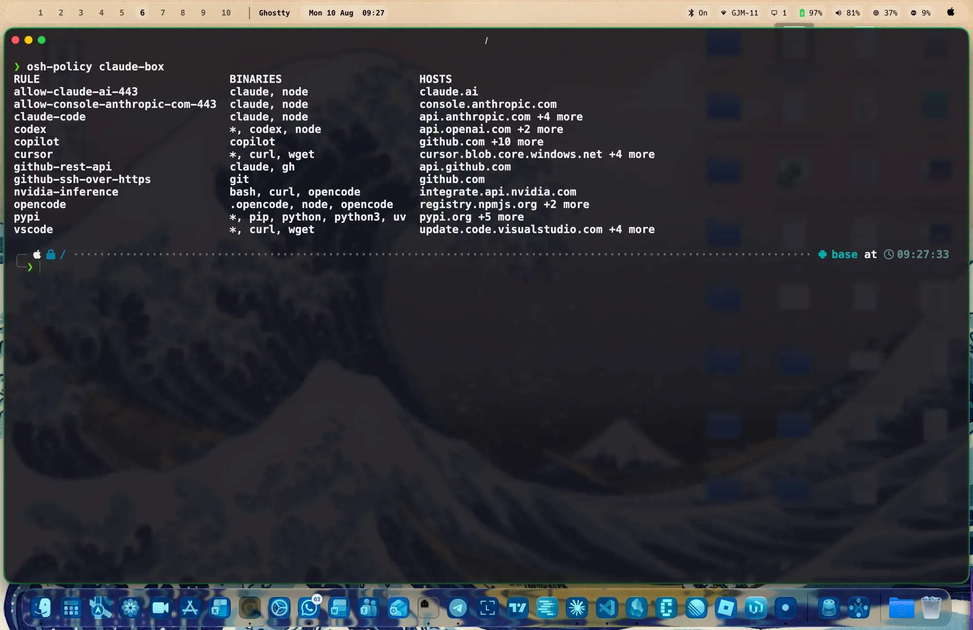973x630 pixels.
Task: Open Linear striped circle dock icon
Action: pos(696,608)
